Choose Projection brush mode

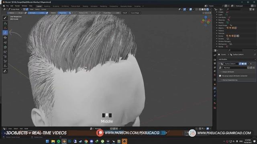(x=63, y=13)
